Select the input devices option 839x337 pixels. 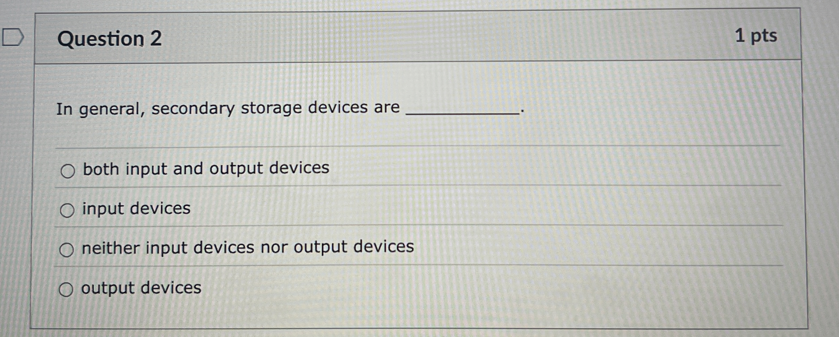point(68,210)
